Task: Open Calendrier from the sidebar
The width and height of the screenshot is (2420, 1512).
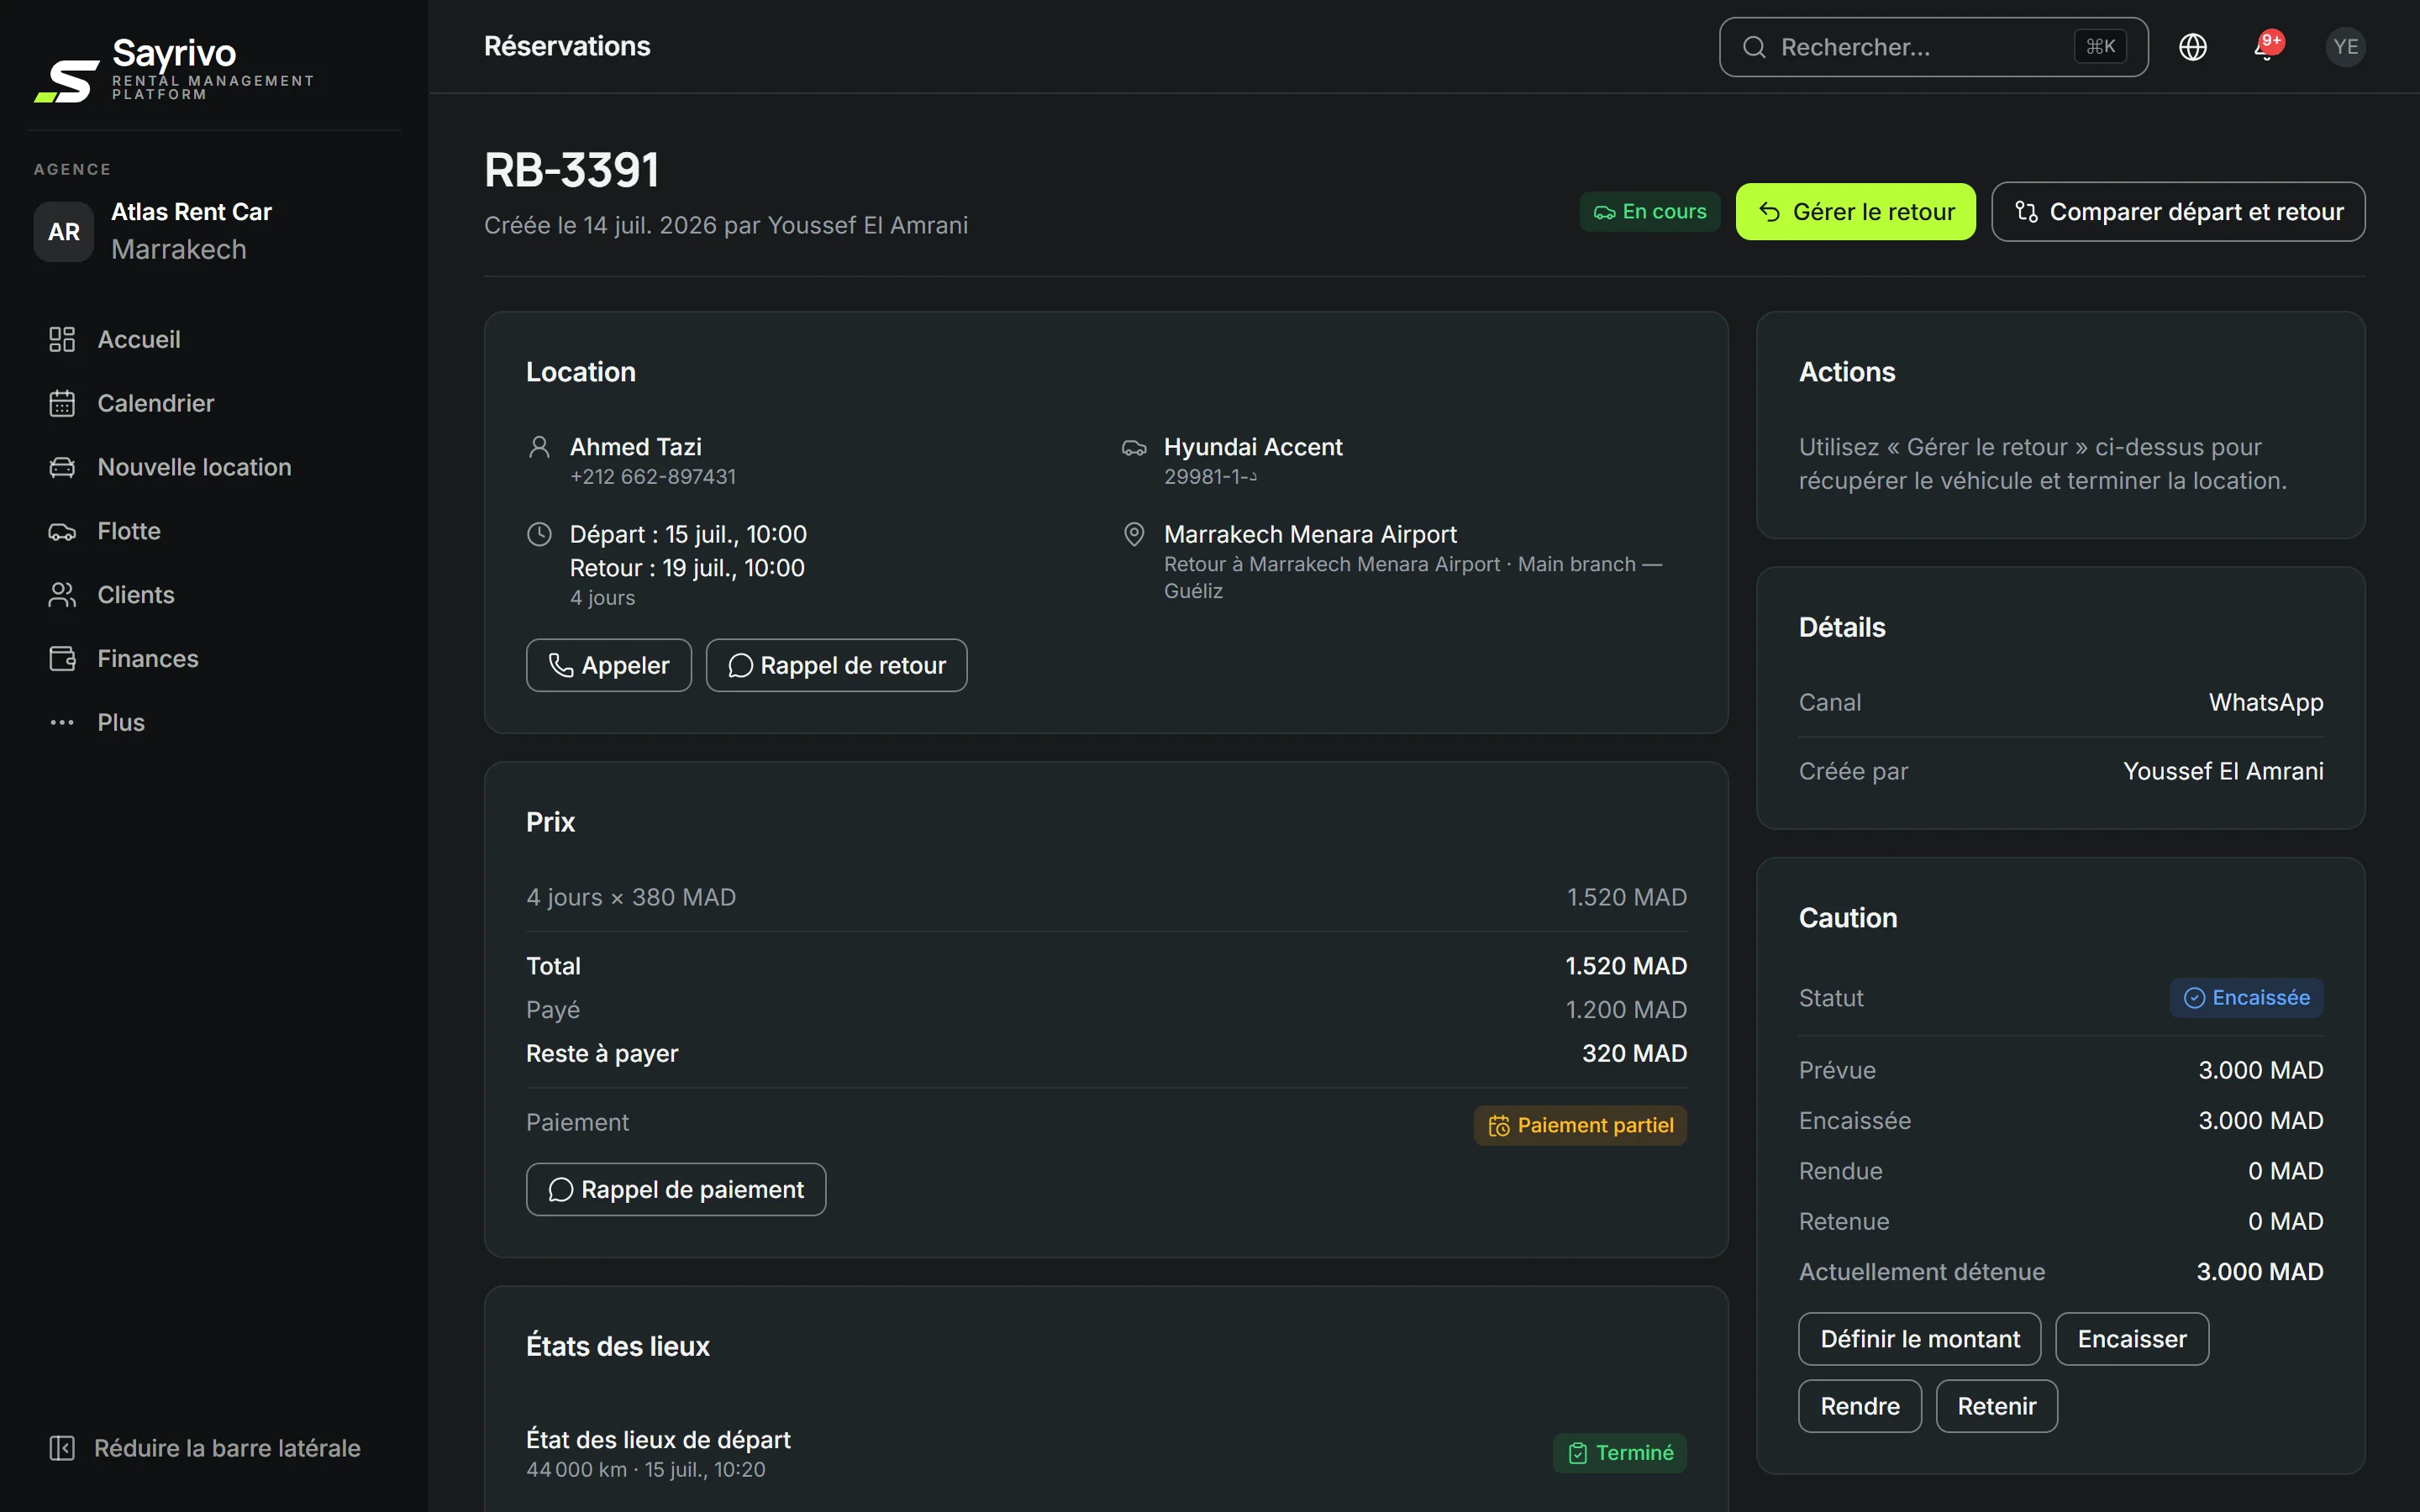Action: (x=214, y=403)
